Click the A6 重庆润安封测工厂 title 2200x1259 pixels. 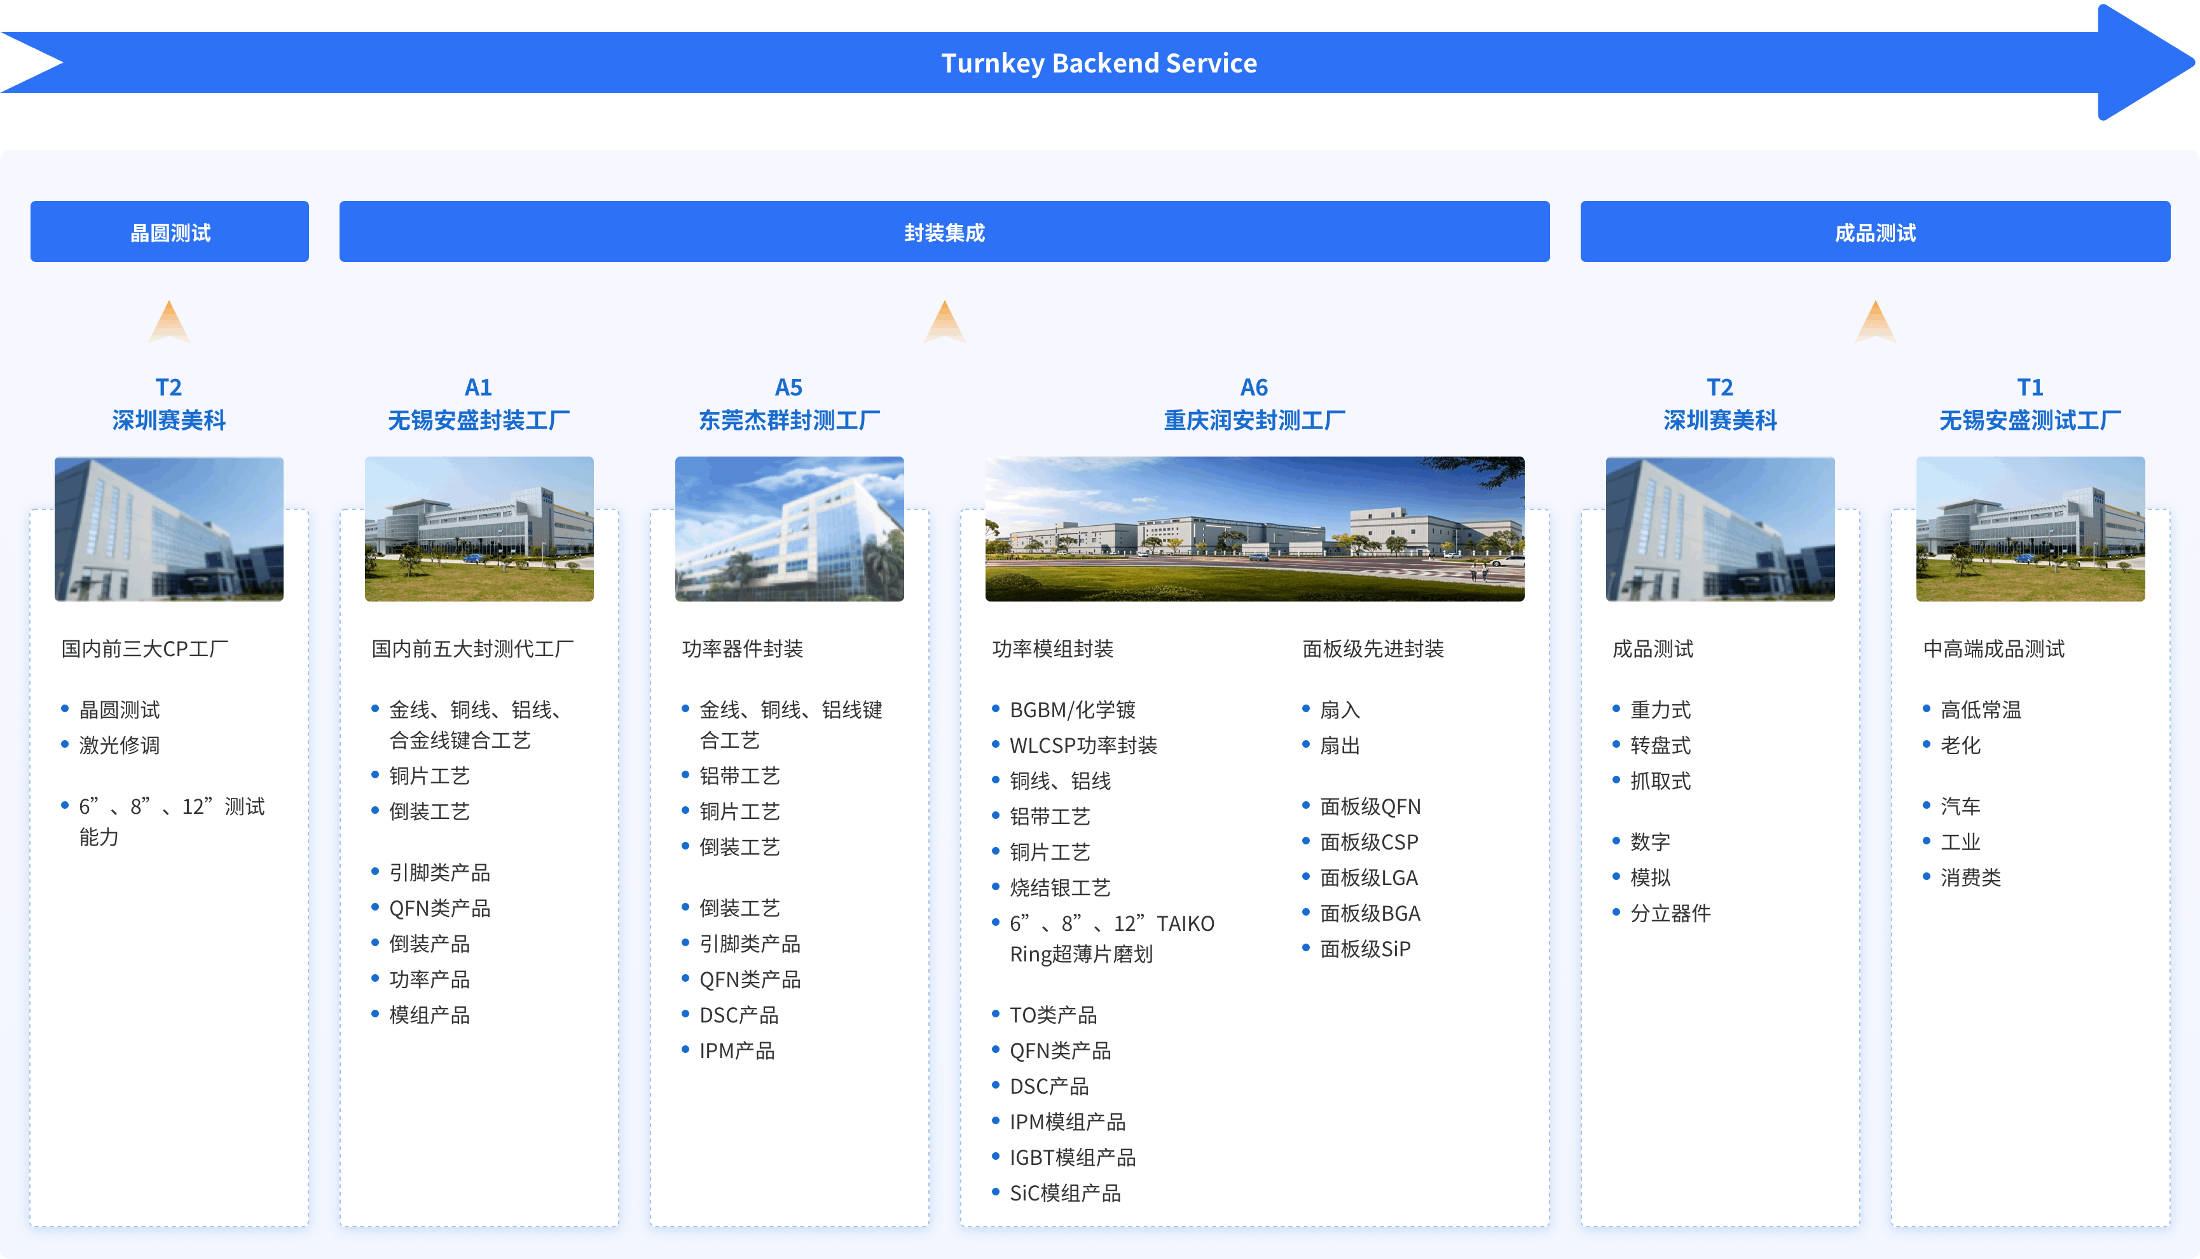[1255, 404]
